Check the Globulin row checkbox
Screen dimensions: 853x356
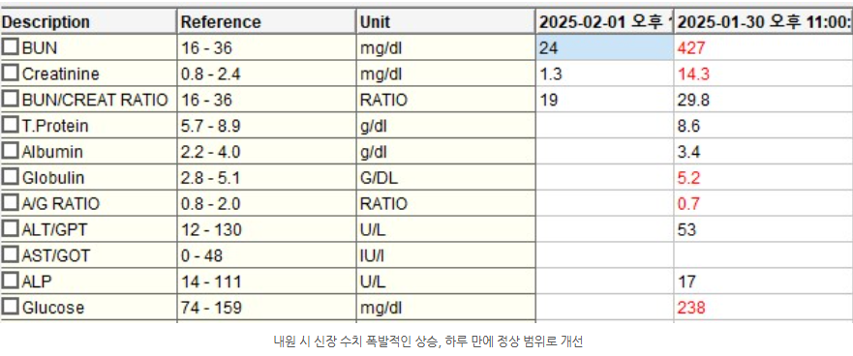[10, 177]
